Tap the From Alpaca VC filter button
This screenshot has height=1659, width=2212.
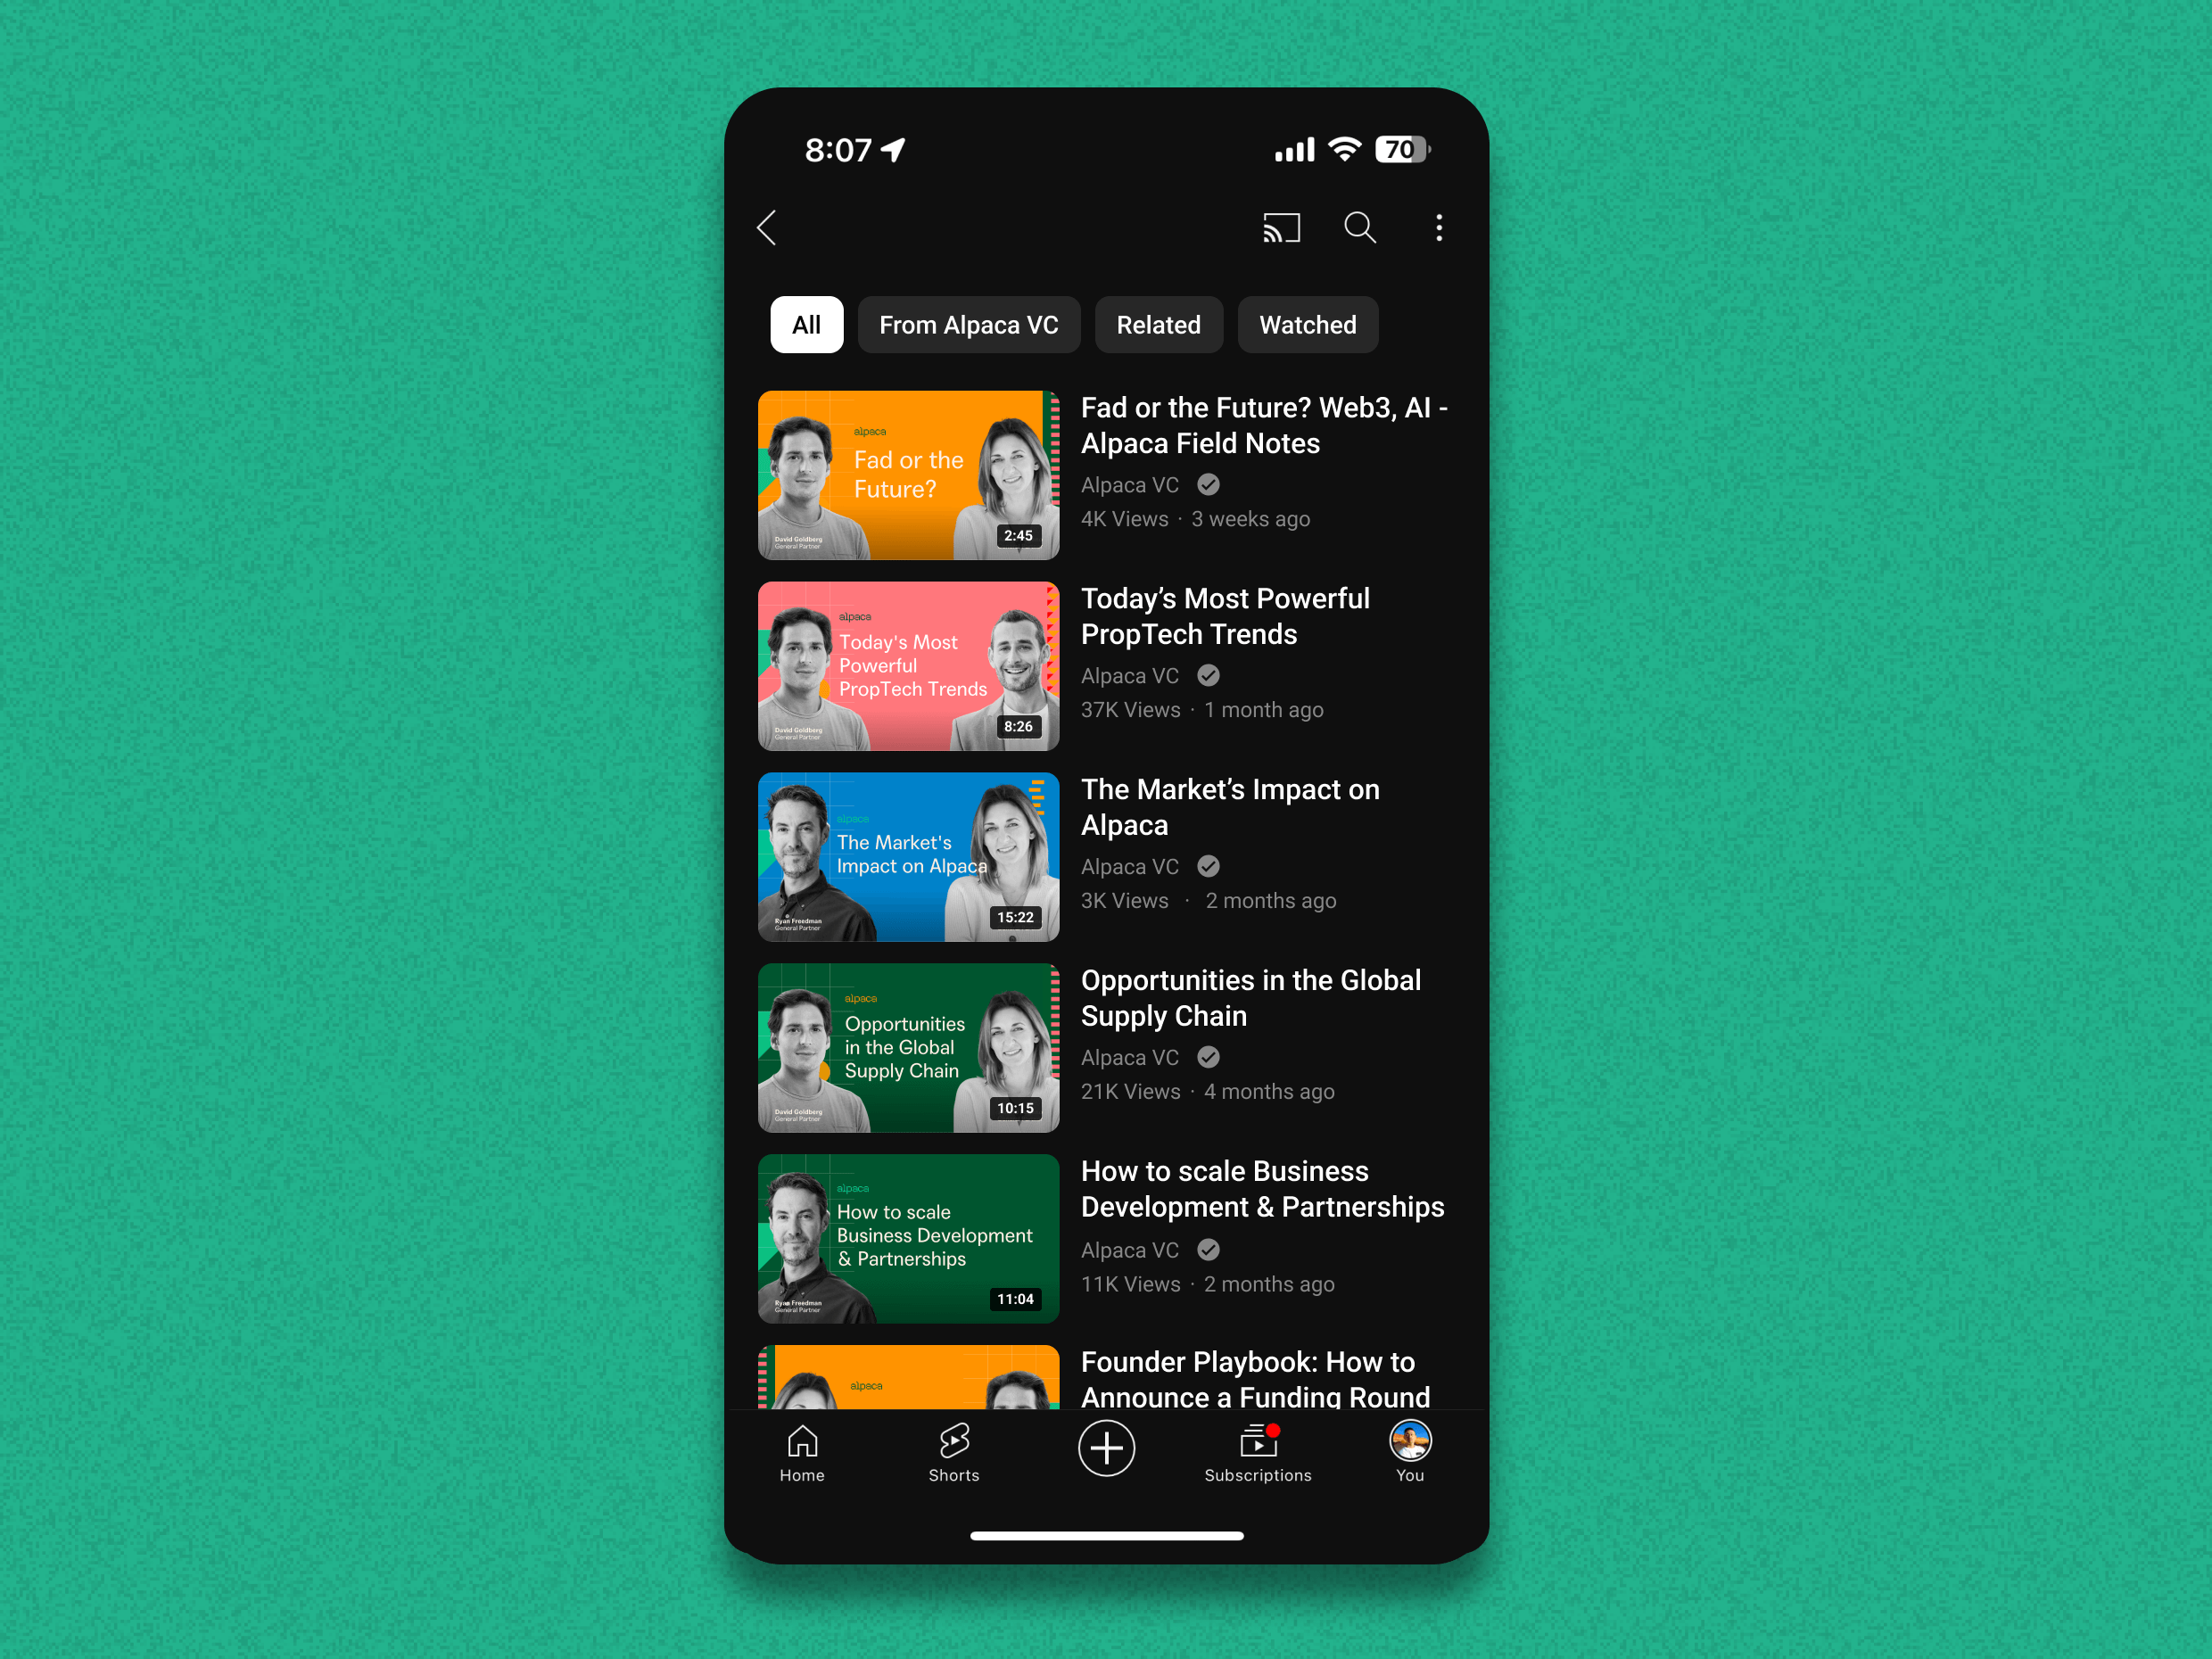(967, 324)
